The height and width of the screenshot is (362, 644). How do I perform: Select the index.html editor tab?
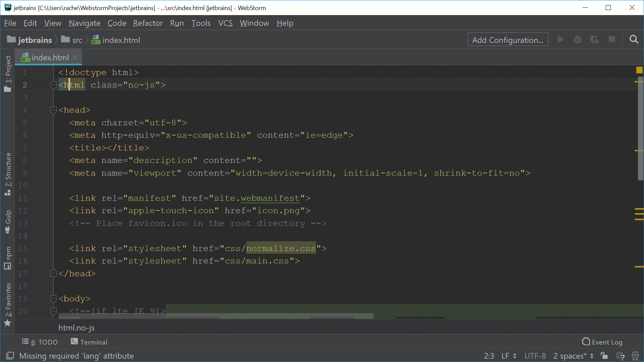pyautogui.click(x=50, y=57)
